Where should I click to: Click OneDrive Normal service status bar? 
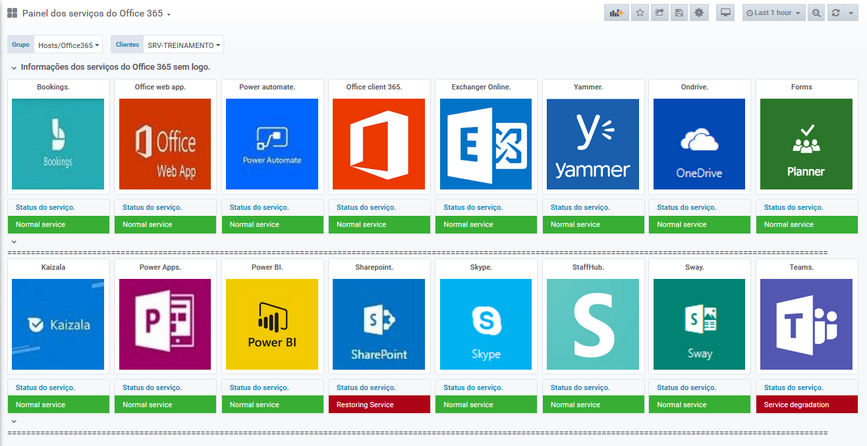click(700, 224)
